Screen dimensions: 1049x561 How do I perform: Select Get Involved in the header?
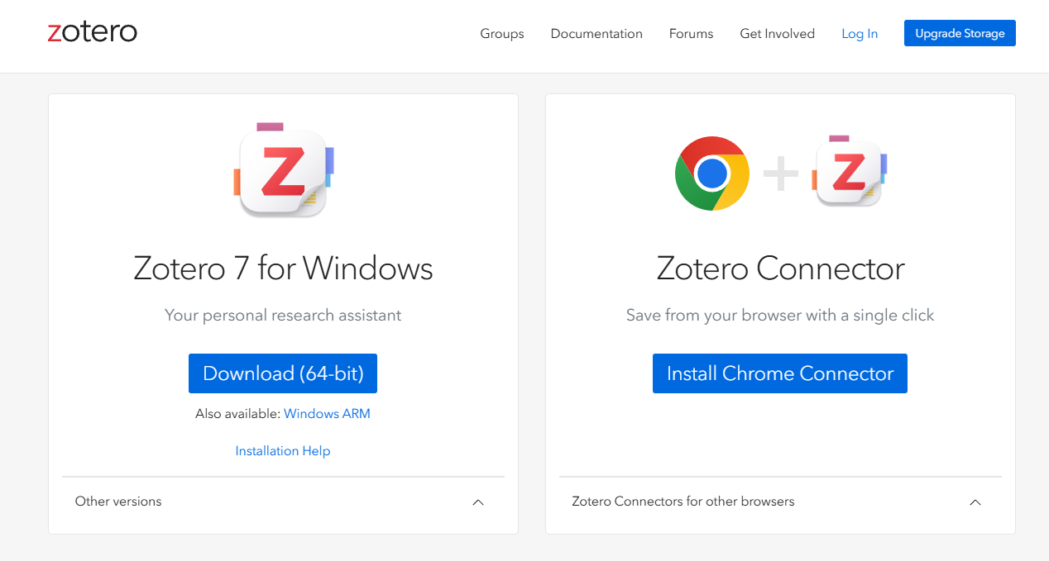point(778,34)
